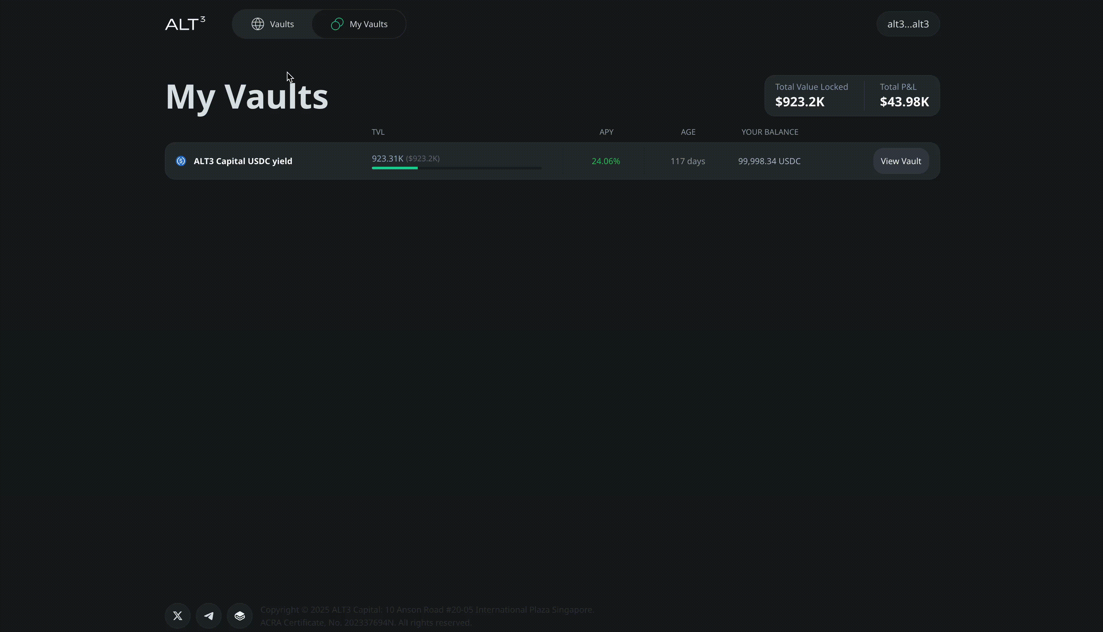This screenshot has height=632, width=1103.
Task: Click the ALT3 Capital USDC yield name
Action: pyautogui.click(x=243, y=161)
